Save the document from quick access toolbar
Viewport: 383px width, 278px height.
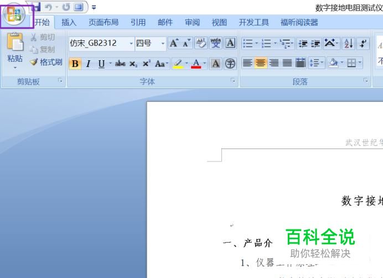click(x=37, y=7)
